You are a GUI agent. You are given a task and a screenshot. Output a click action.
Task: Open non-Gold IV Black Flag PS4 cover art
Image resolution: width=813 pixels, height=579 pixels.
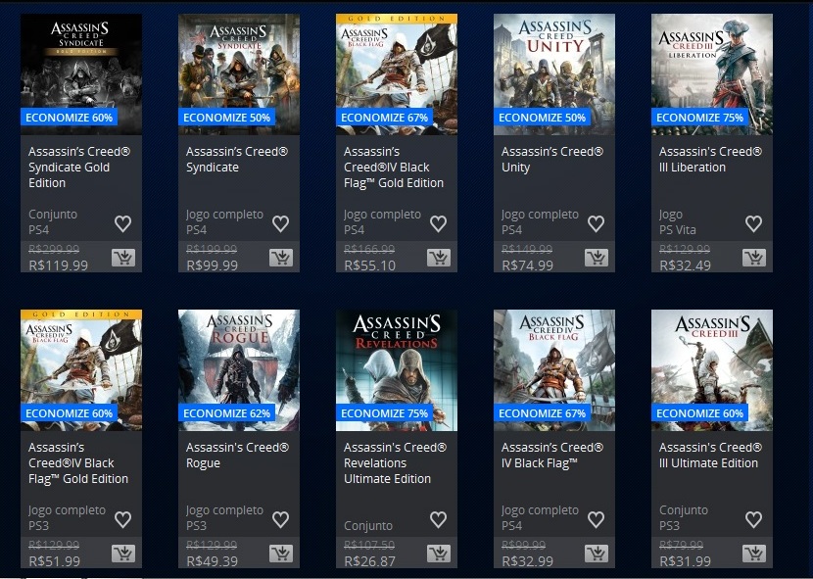coord(553,370)
